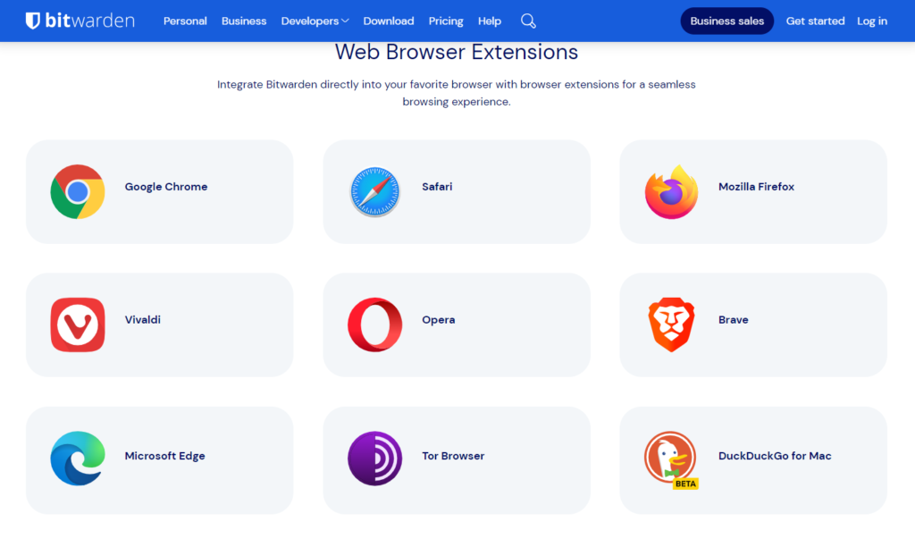Choose the Vivaldi browser icon
The image size is (915, 539).
pyautogui.click(x=78, y=324)
